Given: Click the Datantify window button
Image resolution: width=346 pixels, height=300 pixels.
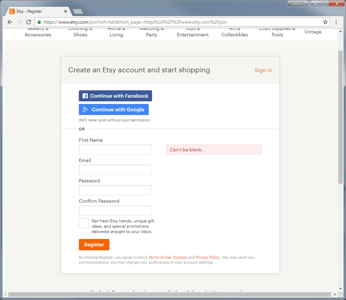Looking at the screenshot, I should pyautogui.click(x=298, y=3).
